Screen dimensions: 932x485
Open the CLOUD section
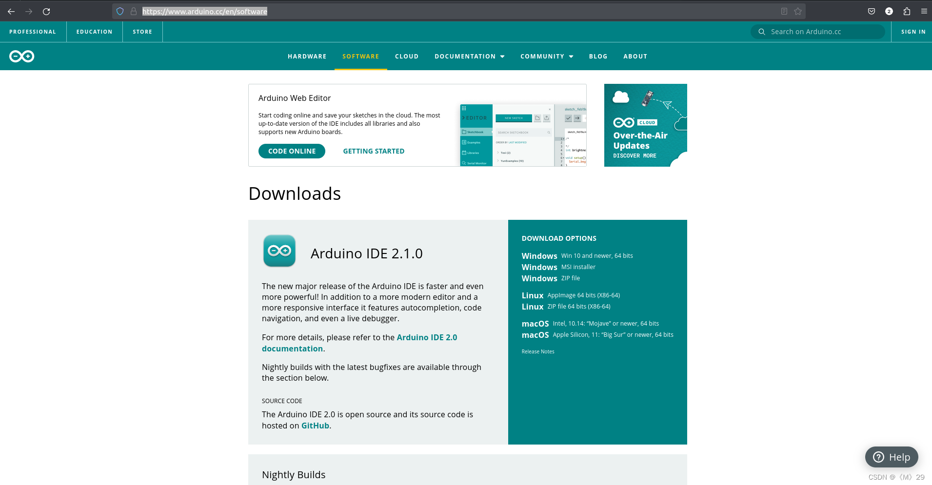tap(406, 56)
